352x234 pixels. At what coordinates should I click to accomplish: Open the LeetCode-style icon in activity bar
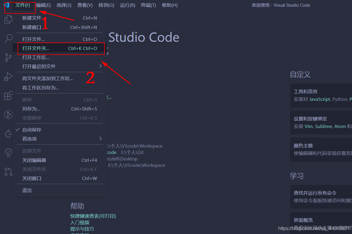(8, 134)
